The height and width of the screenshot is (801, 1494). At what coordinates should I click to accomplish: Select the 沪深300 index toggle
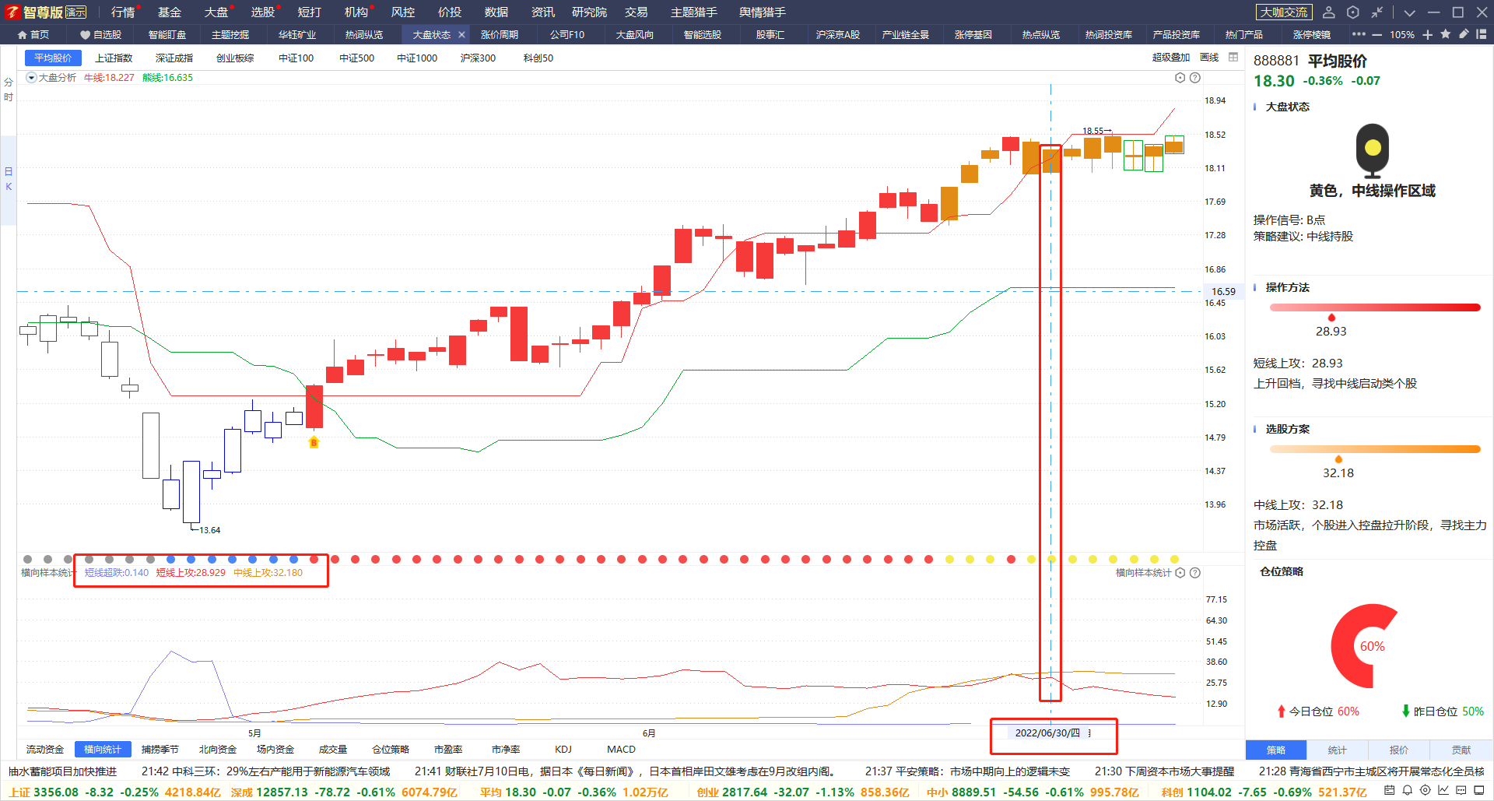click(478, 58)
